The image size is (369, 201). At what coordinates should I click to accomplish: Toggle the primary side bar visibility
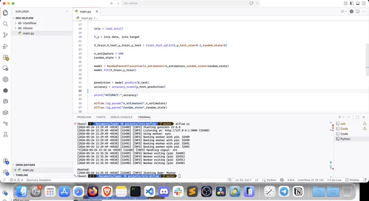tap(352, 3)
